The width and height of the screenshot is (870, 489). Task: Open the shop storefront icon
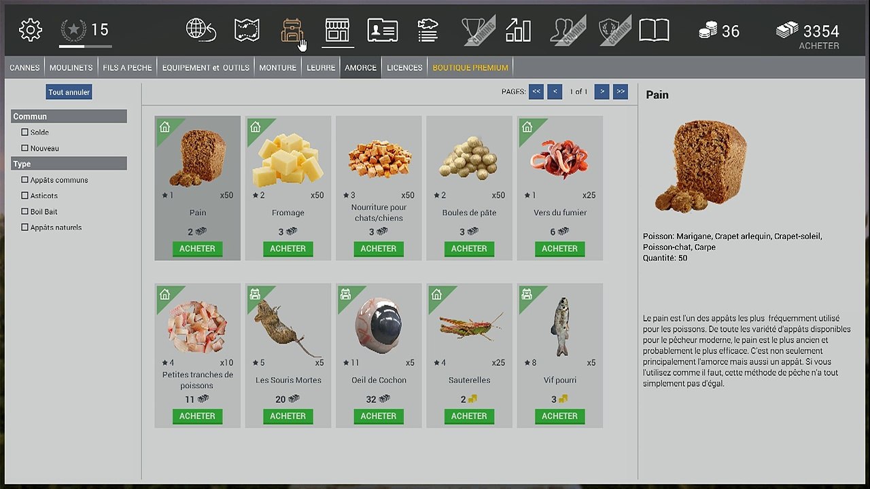point(337,31)
